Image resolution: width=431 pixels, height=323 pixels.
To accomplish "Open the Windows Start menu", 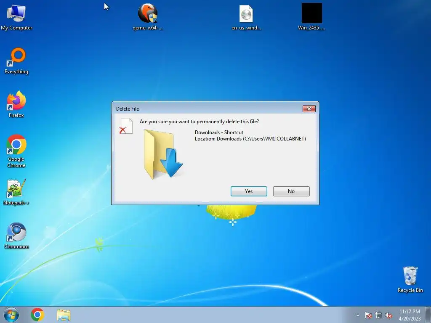I will pos(11,315).
